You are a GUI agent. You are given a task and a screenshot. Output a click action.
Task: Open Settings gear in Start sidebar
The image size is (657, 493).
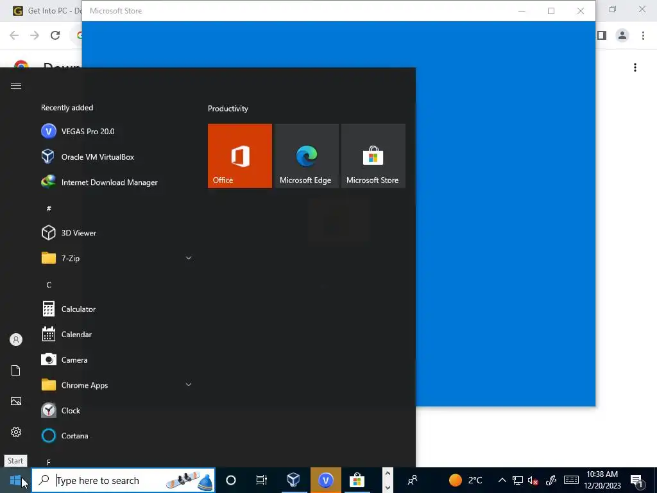[16, 432]
